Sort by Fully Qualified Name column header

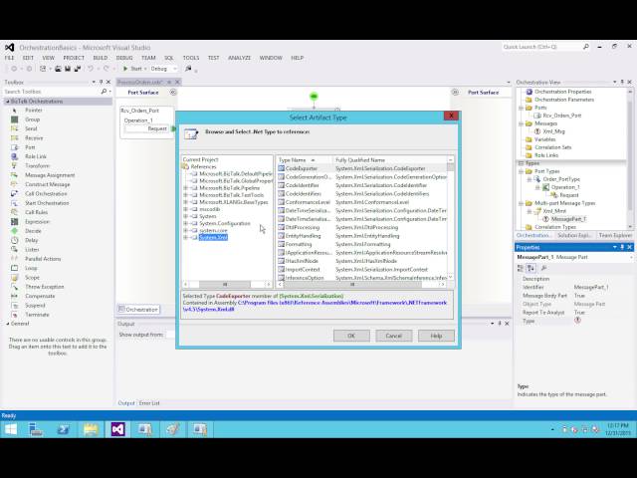tap(389, 160)
